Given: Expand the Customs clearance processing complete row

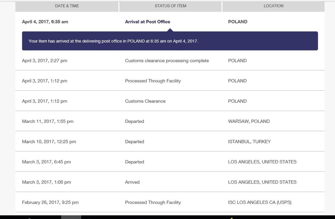Looking at the screenshot, I should (x=167, y=61).
